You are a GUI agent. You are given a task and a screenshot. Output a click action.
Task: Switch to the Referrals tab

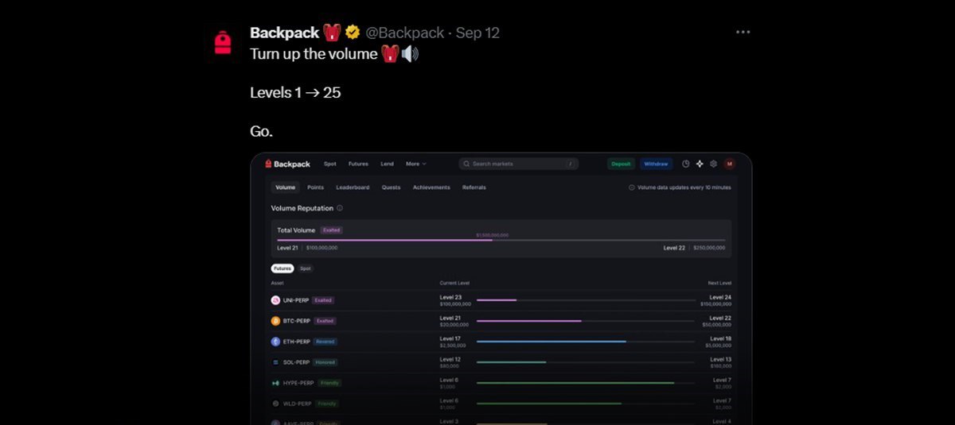click(474, 187)
